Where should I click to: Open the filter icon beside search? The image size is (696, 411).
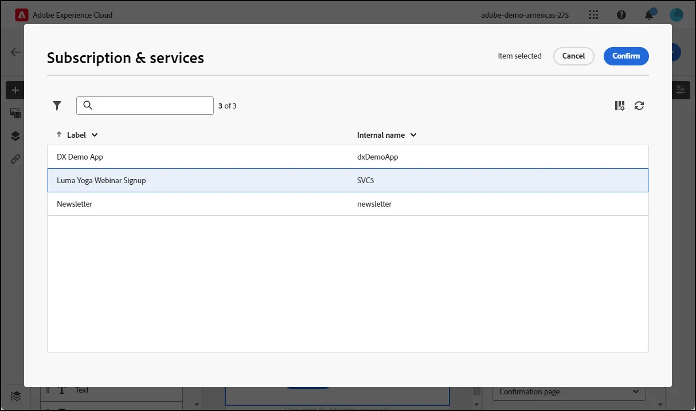[57, 106]
